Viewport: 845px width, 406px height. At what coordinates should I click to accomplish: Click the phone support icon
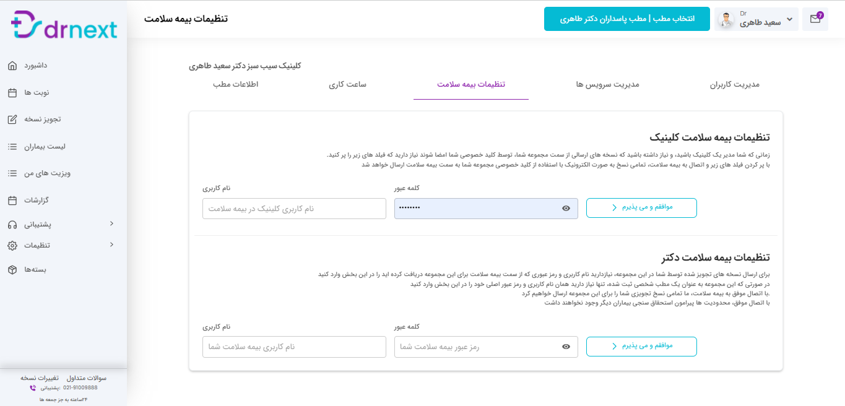(x=33, y=388)
